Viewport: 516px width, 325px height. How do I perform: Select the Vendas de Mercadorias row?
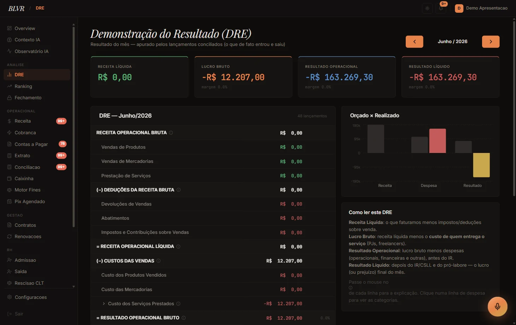tap(213, 161)
